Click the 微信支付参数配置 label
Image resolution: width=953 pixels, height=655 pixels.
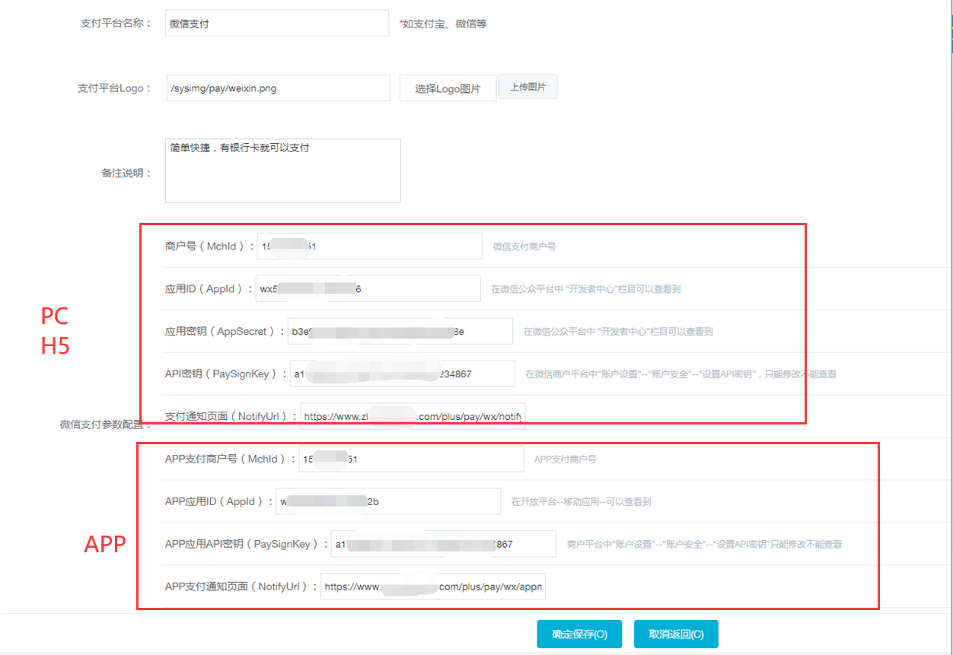point(105,424)
